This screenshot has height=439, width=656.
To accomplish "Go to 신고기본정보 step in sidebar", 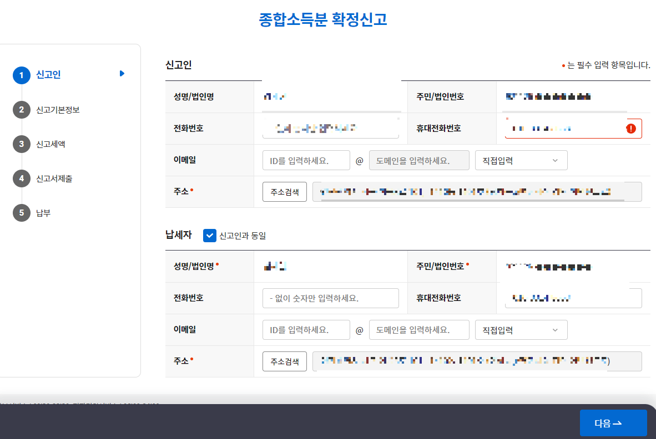I will click(58, 110).
